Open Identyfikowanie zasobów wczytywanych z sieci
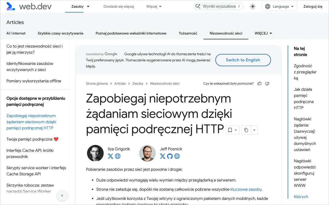Screen dimensions: 329x205 [30, 67]
